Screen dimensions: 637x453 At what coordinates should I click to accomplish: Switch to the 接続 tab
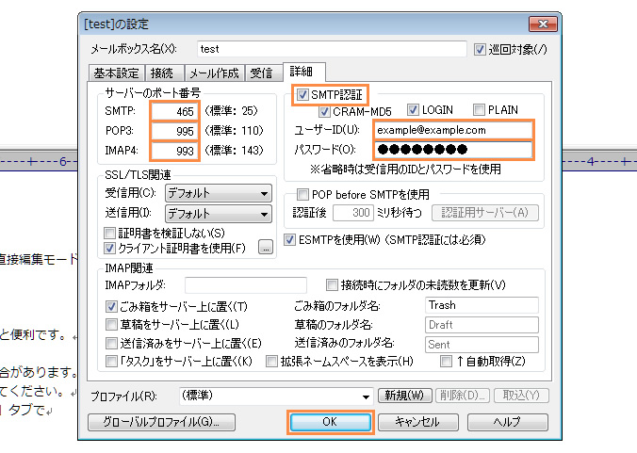tap(163, 73)
